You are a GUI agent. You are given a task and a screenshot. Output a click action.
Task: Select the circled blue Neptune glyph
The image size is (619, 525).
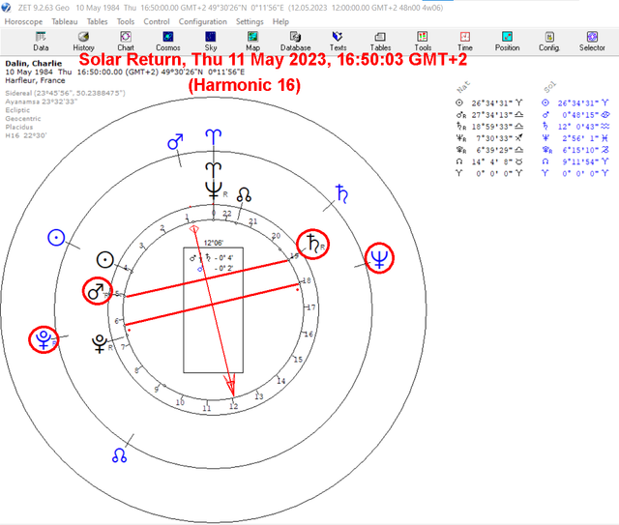click(x=379, y=258)
